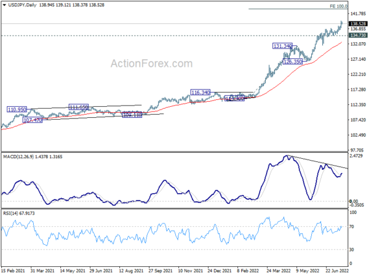
Task: Select the 141.785 price axis value
Action: point(358,14)
